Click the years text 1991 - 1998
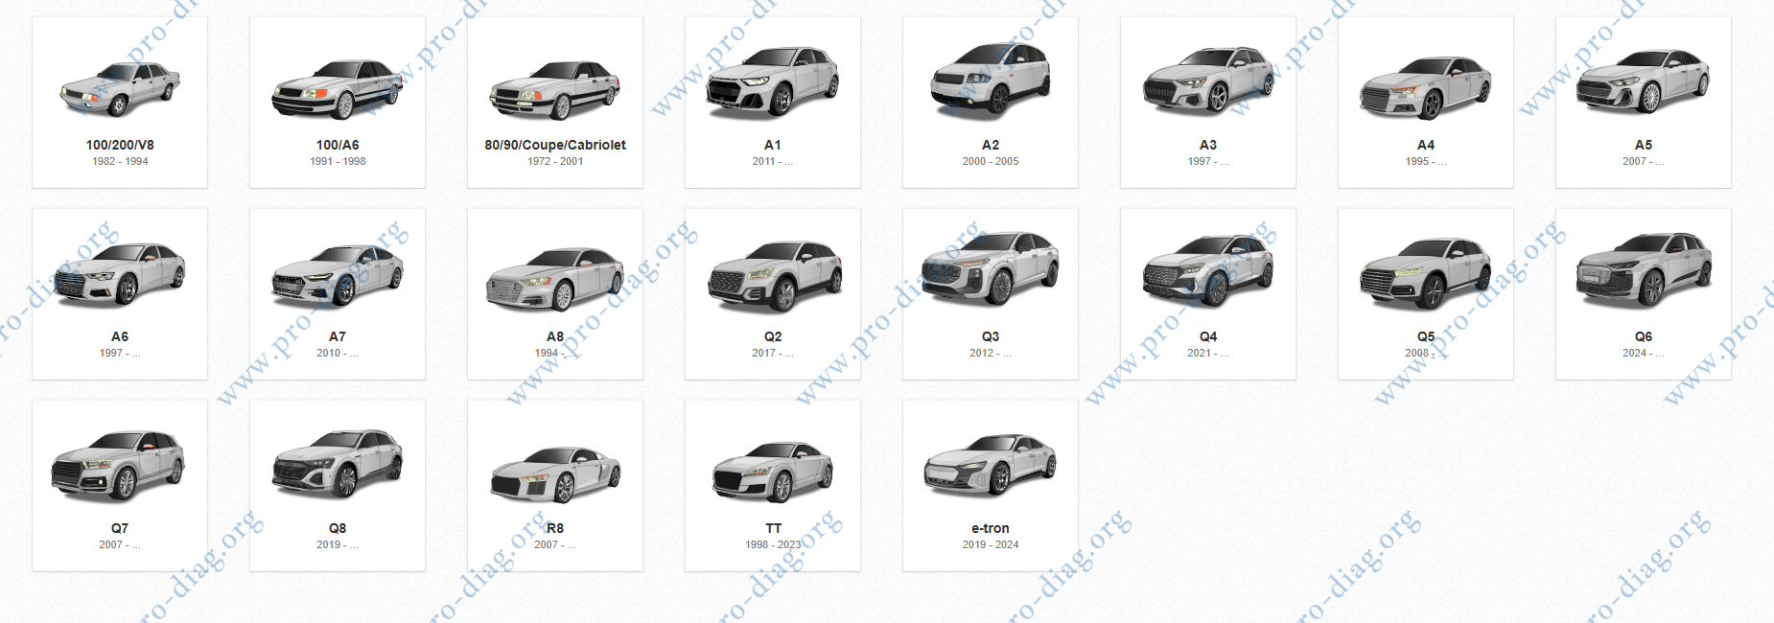1774x623 pixels. coord(338,161)
